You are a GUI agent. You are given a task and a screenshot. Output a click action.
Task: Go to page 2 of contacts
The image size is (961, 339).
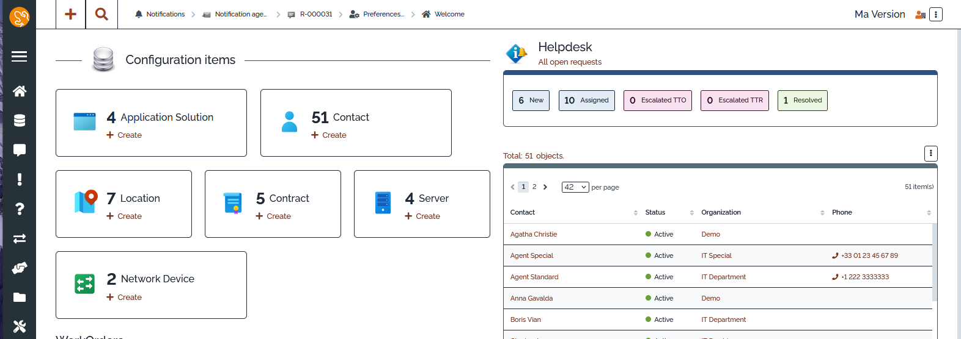tap(534, 187)
